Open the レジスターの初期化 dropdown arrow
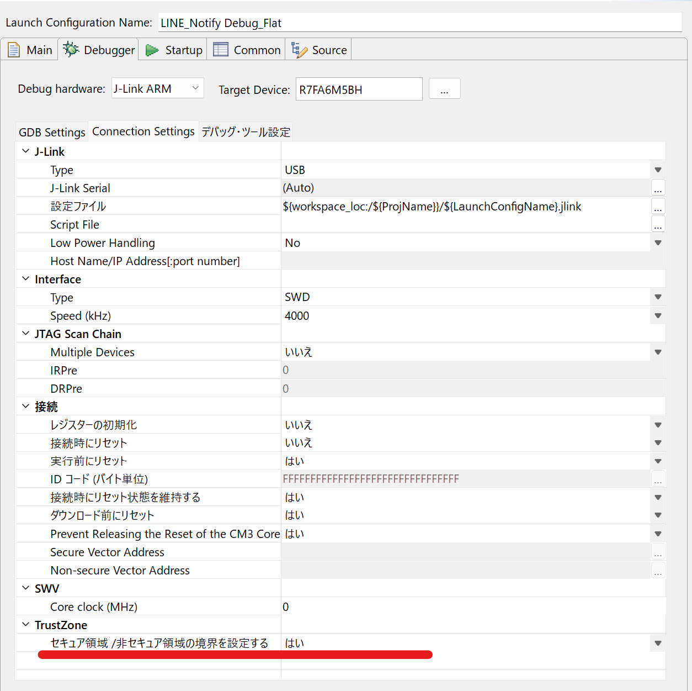This screenshot has height=691, width=692. [x=658, y=425]
